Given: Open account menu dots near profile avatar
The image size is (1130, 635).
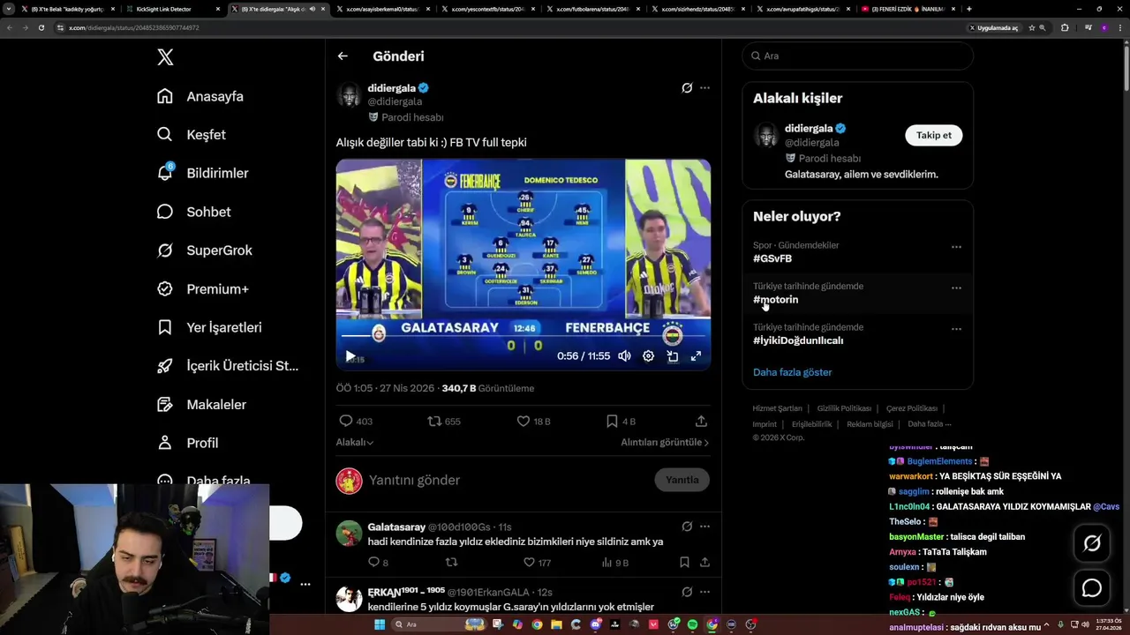Looking at the screenshot, I should pos(305,585).
